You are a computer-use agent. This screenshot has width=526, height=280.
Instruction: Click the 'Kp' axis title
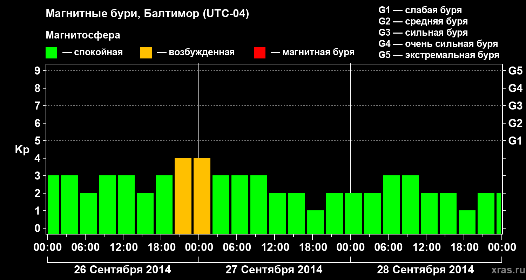[22, 150]
